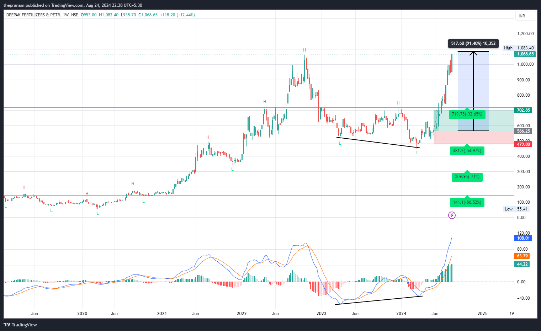
Task: Click the H marker above the 2022 peak
Action: point(304,50)
